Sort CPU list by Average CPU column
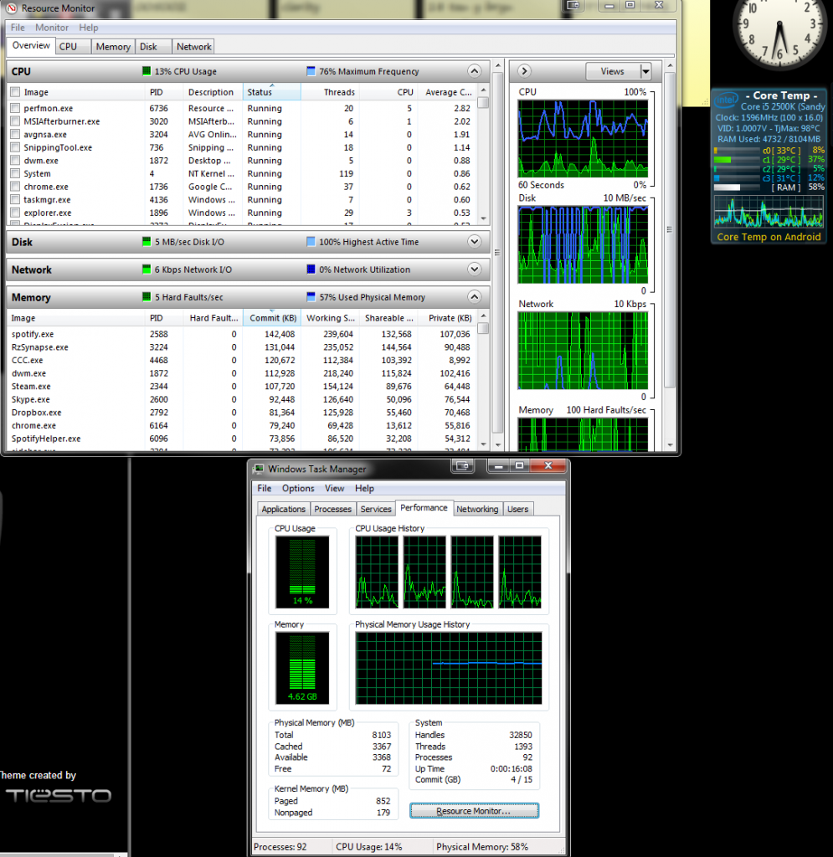833x857 pixels. [448, 92]
